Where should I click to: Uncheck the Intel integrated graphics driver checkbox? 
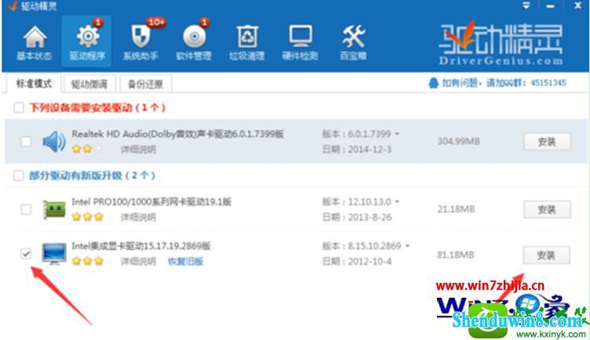point(26,254)
